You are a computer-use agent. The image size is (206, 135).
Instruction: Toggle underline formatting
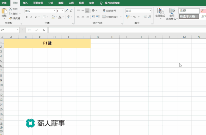pos(35,17)
